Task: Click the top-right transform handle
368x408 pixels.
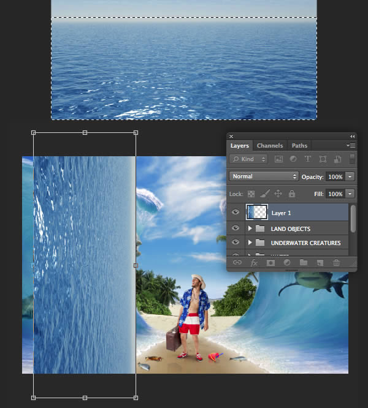Action: (x=136, y=133)
